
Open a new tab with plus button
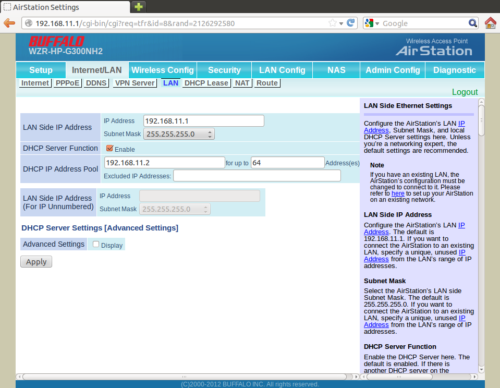138,7
